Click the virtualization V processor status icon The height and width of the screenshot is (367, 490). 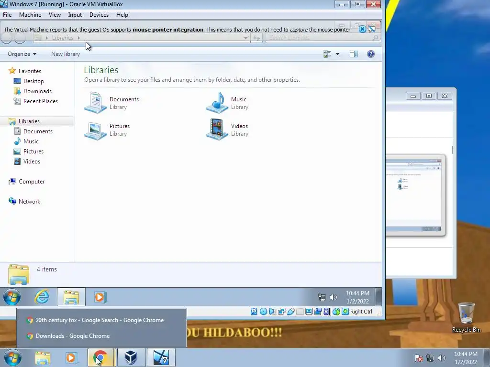(327, 312)
